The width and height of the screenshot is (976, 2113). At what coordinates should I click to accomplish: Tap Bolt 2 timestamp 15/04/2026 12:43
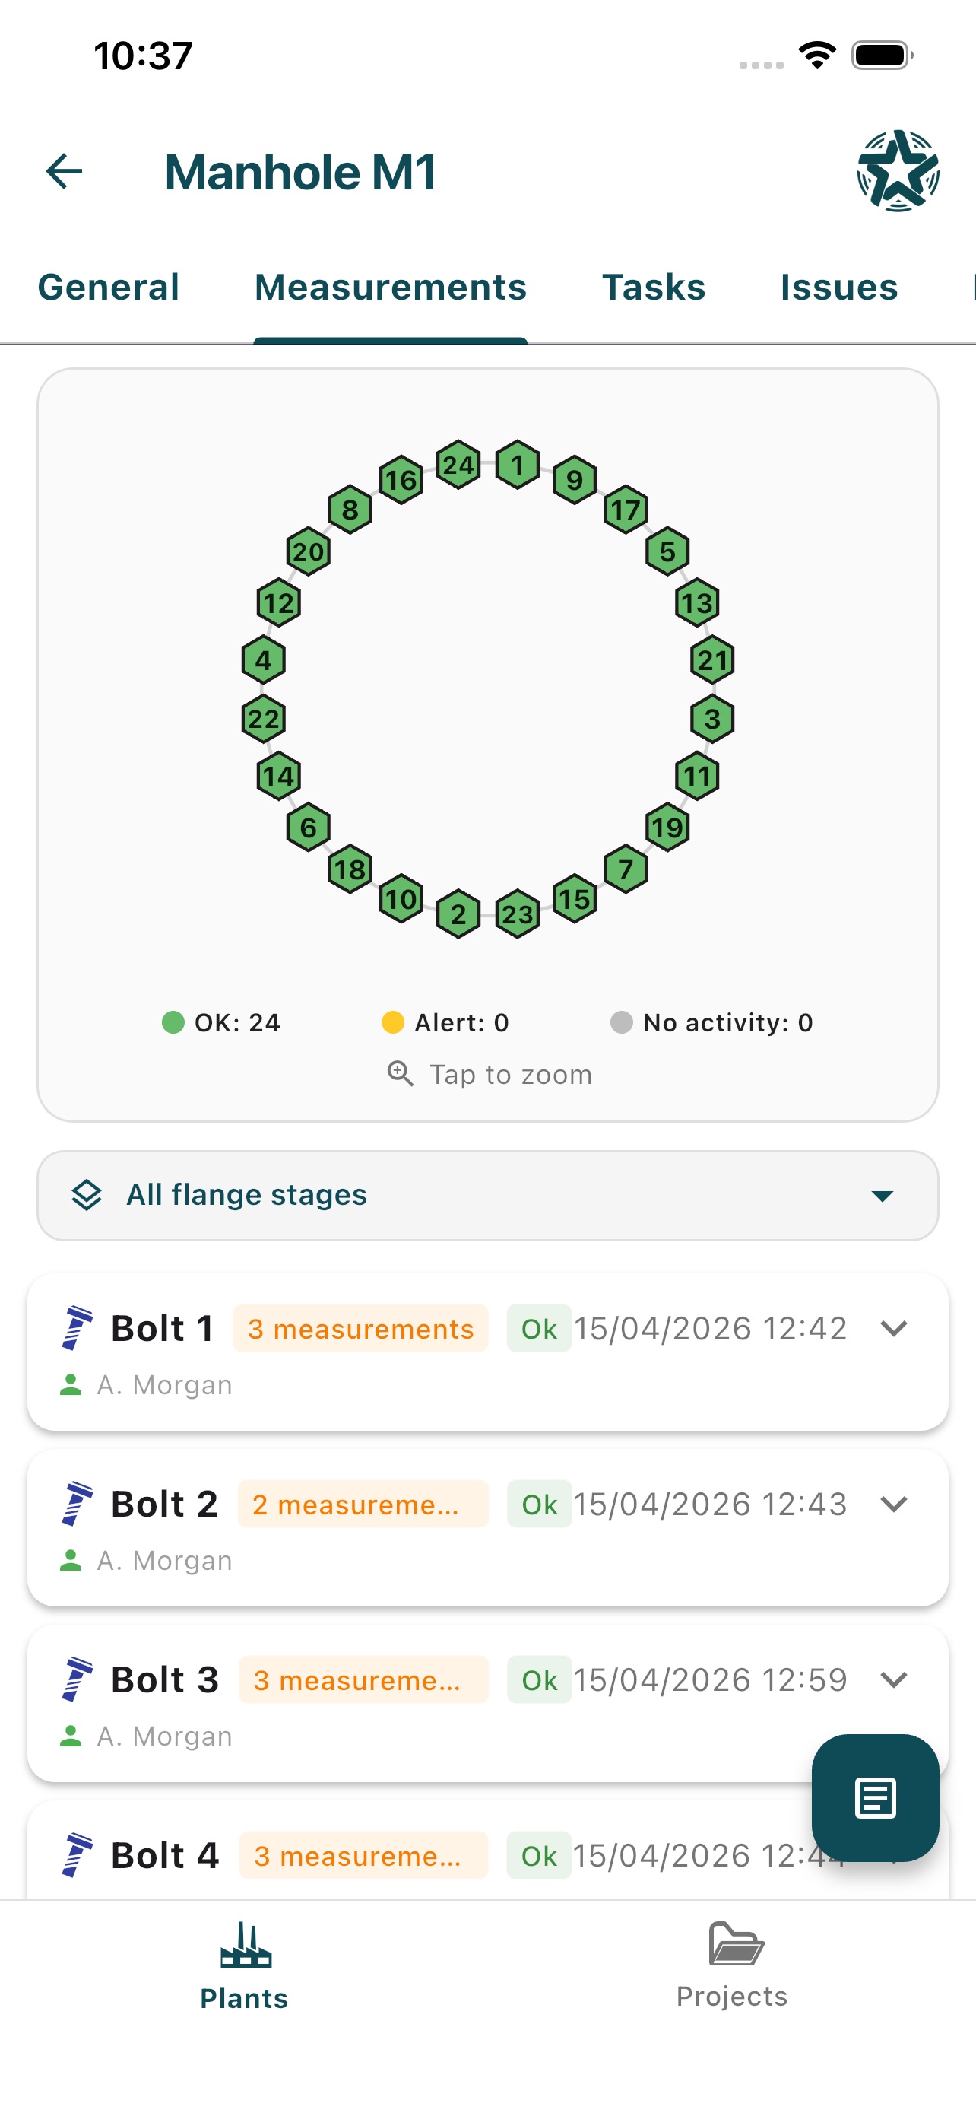click(x=710, y=1504)
